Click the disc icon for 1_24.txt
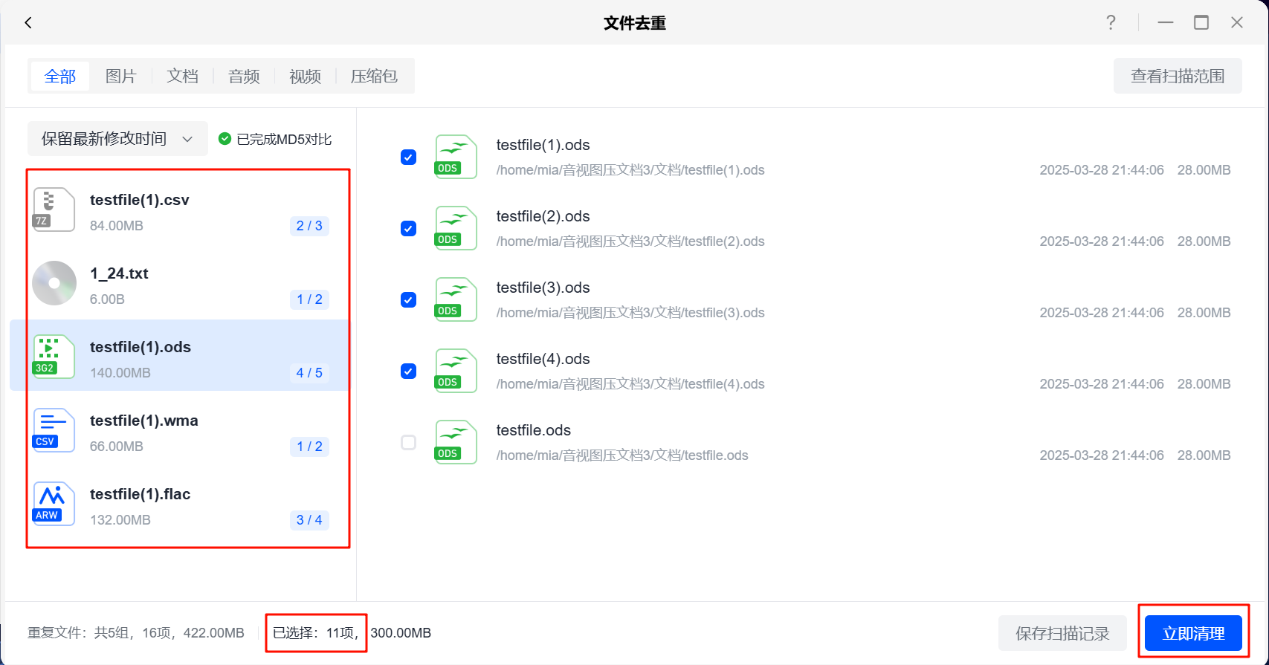 (54, 283)
